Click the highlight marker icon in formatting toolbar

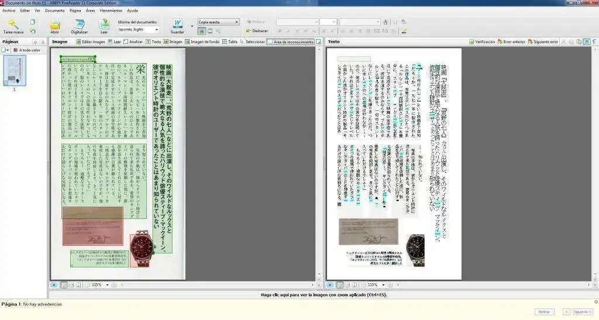tap(404, 31)
